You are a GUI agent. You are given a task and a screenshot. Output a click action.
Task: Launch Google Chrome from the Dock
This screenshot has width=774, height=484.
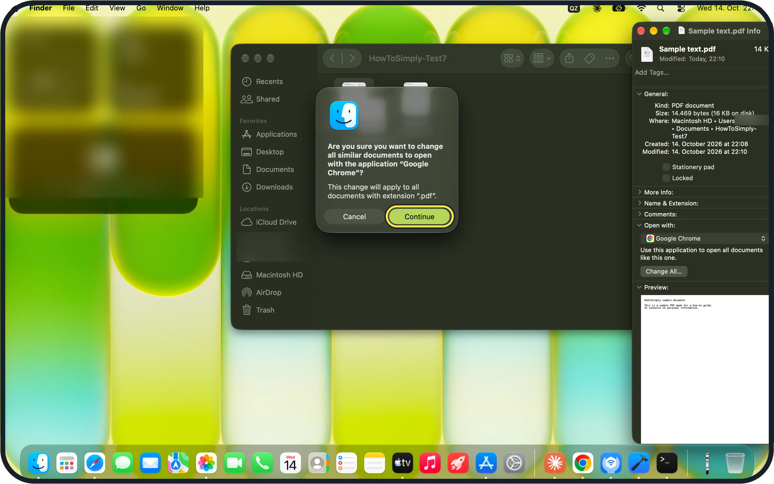(x=582, y=463)
